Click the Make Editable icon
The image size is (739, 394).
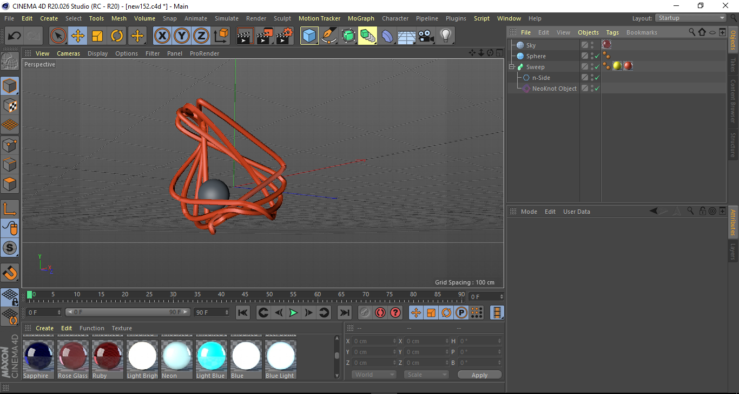pos(10,62)
